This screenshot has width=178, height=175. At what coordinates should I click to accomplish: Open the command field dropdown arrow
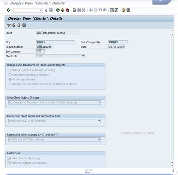pos(41,10)
